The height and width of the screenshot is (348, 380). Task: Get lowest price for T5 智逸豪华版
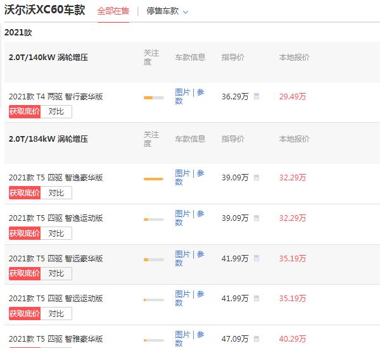(25, 193)
